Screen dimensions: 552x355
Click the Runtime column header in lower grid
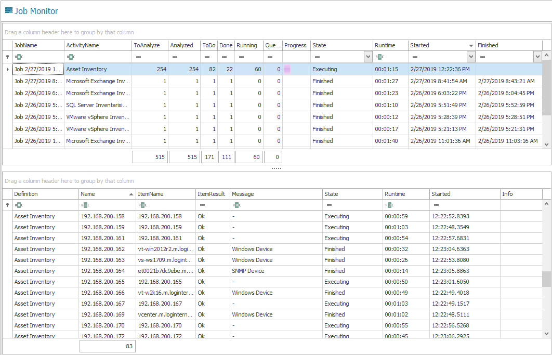tap(406, 194)
